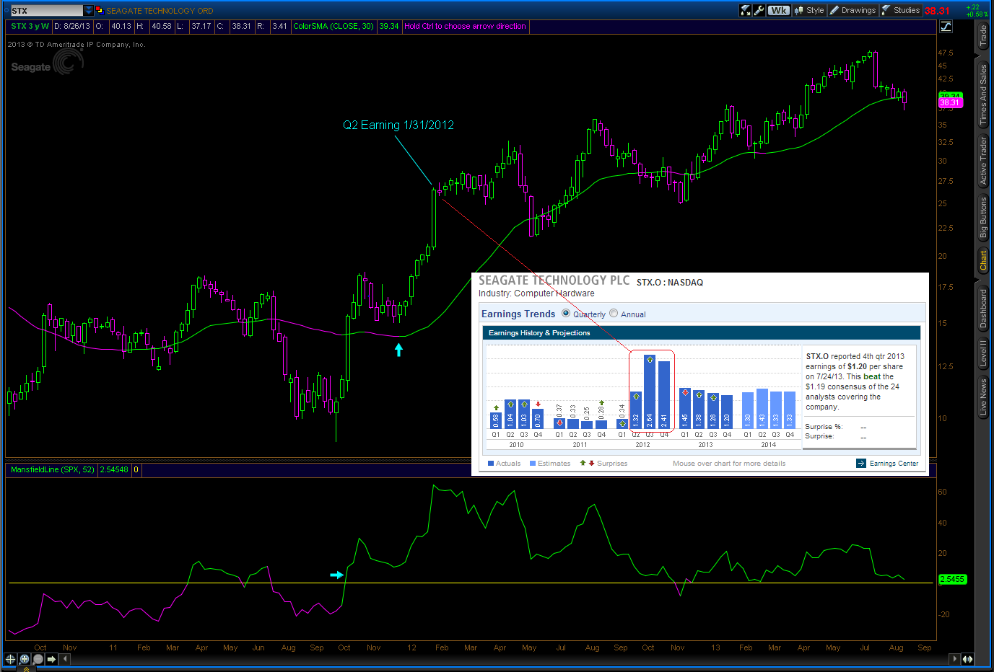994x672 pixels.
Task: Open the STX symbol dropdown arrow
Action: point(89,11)
